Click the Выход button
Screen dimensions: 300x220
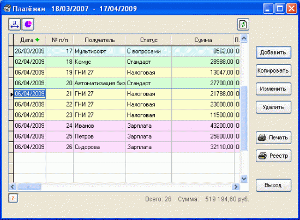point(273,185)
